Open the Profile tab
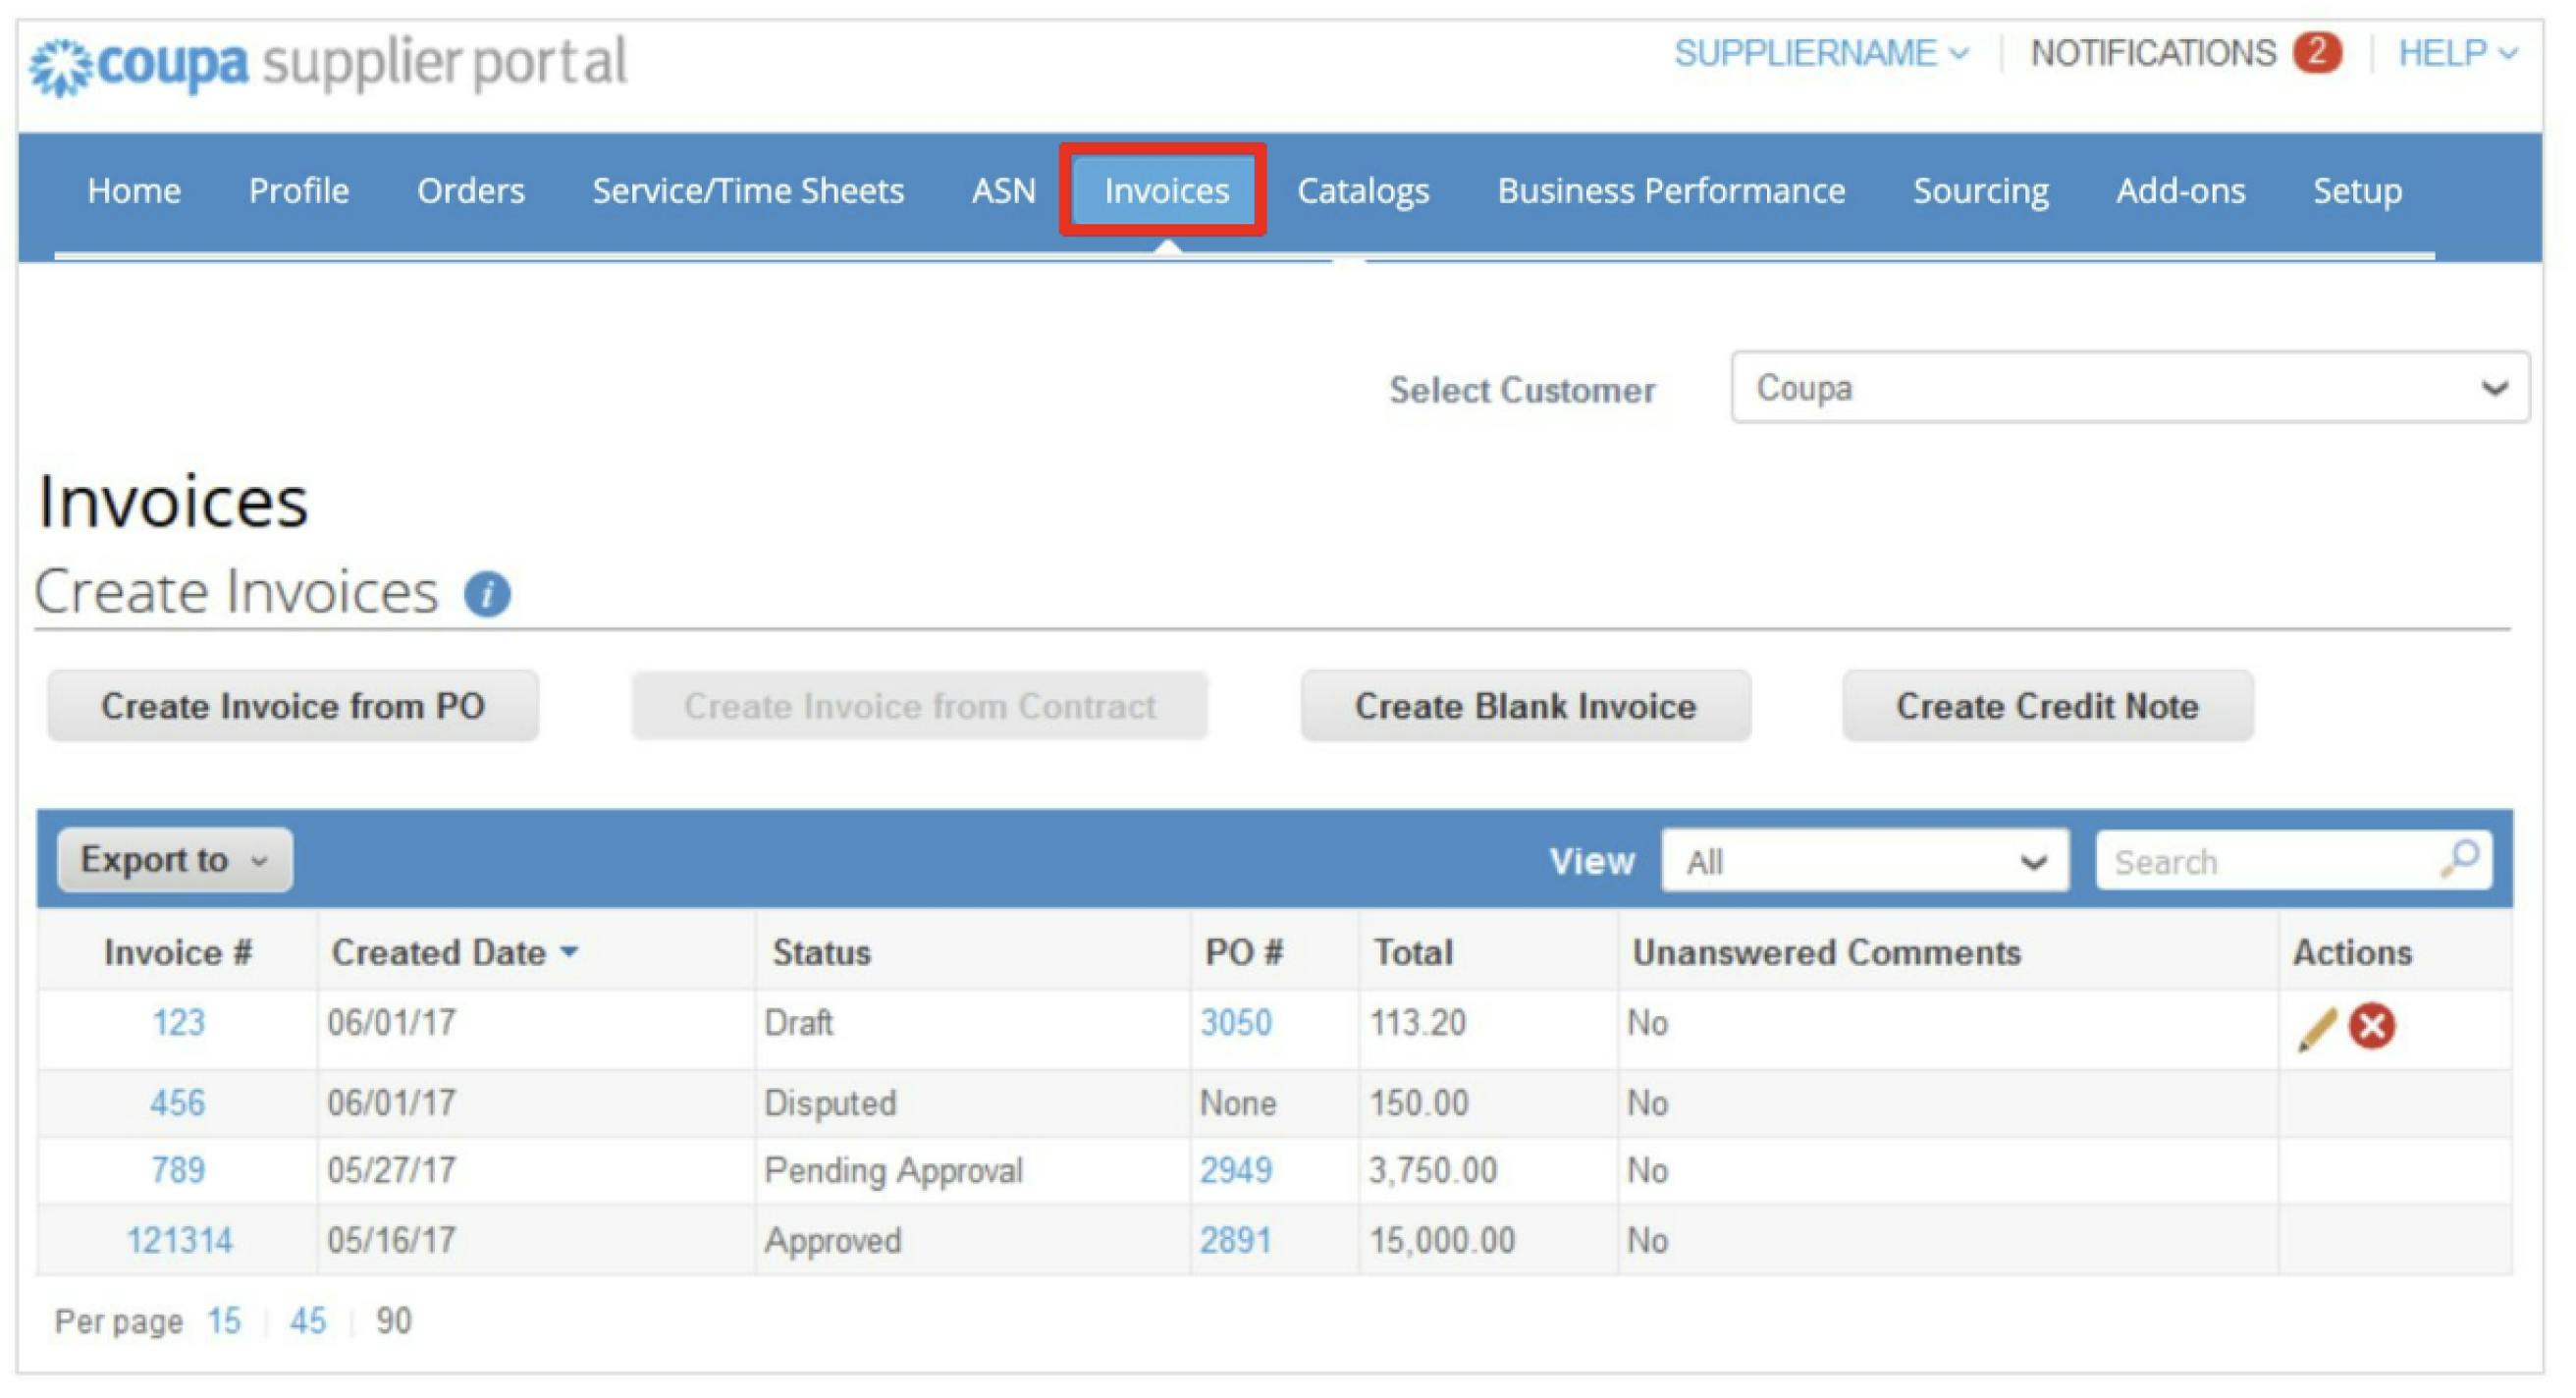Viewport: 2576px width, 1398px height. (299, 191)
